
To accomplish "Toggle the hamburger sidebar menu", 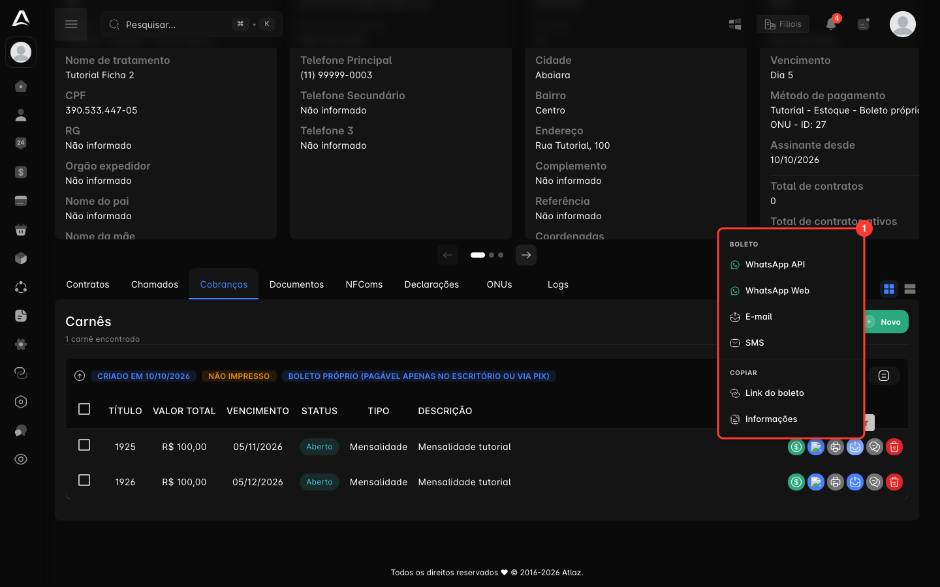I will pyautogui.click(x=71, y=24).
